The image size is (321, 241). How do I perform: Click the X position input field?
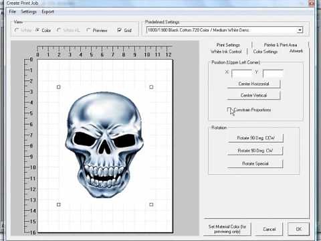point(242,74)
